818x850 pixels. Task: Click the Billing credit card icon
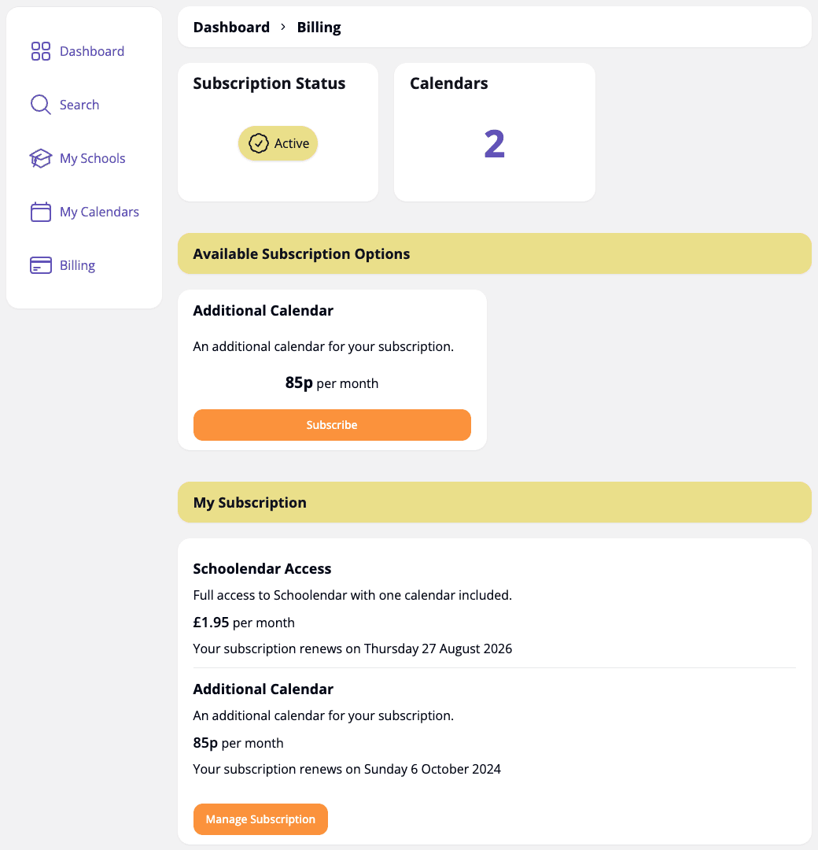41,266
